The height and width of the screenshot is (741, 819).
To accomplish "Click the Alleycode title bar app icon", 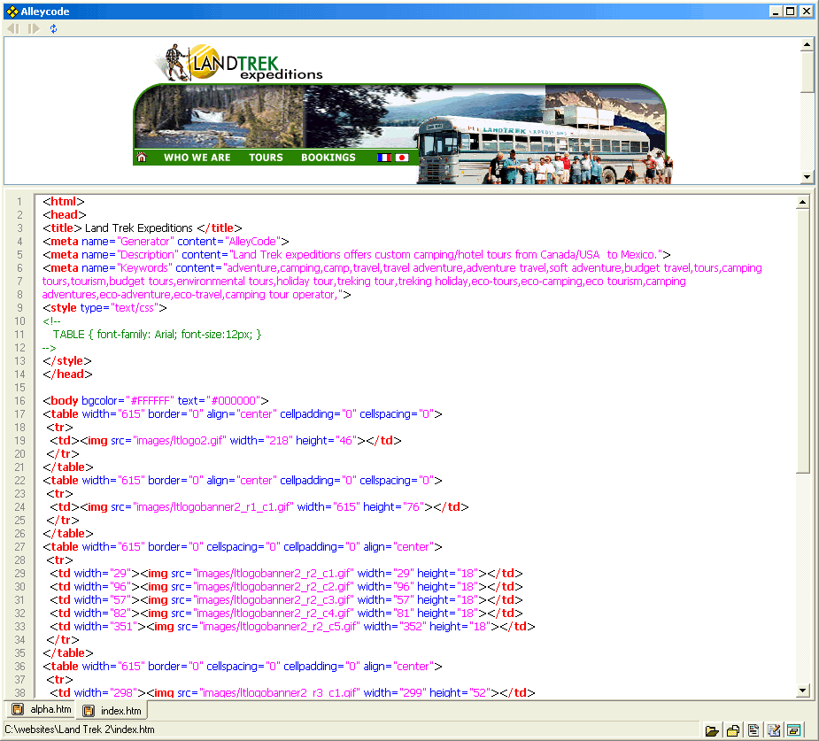I will (12, 12).
